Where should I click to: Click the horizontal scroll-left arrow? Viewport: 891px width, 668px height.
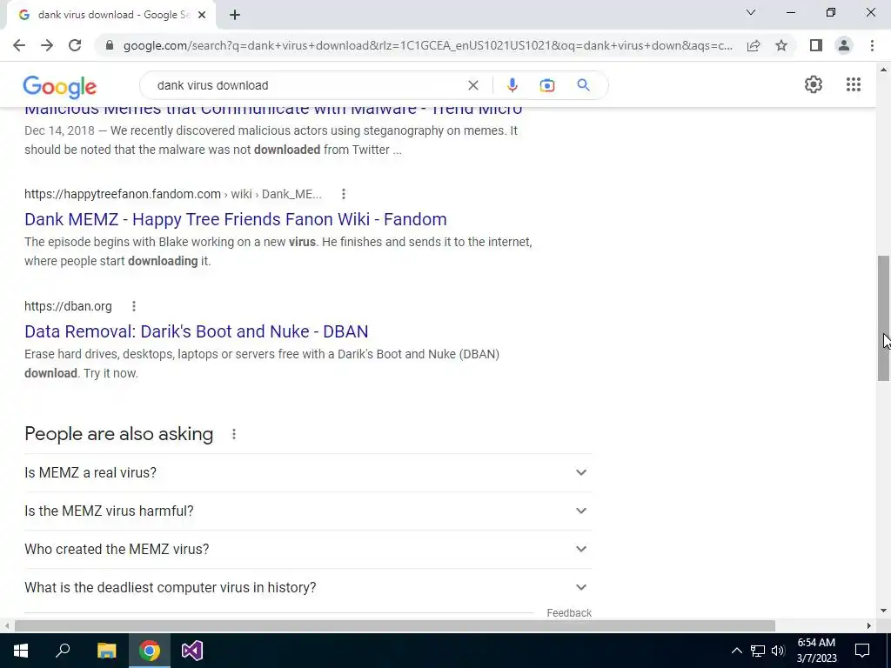[x=6, y=625]
